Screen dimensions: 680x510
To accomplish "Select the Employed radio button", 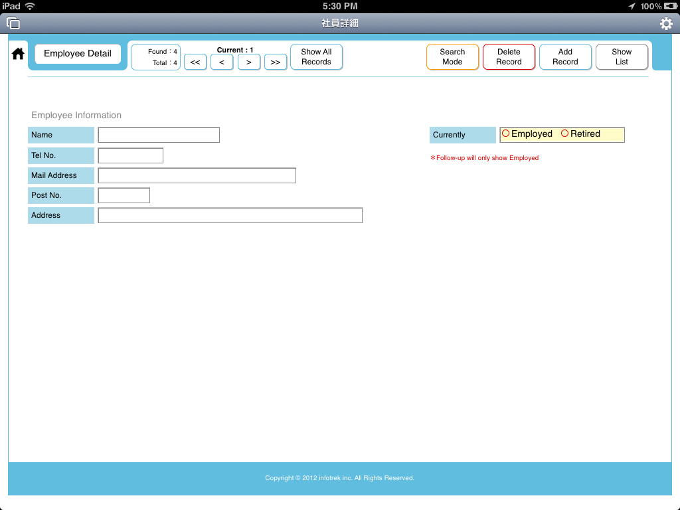I will (506, 133).
